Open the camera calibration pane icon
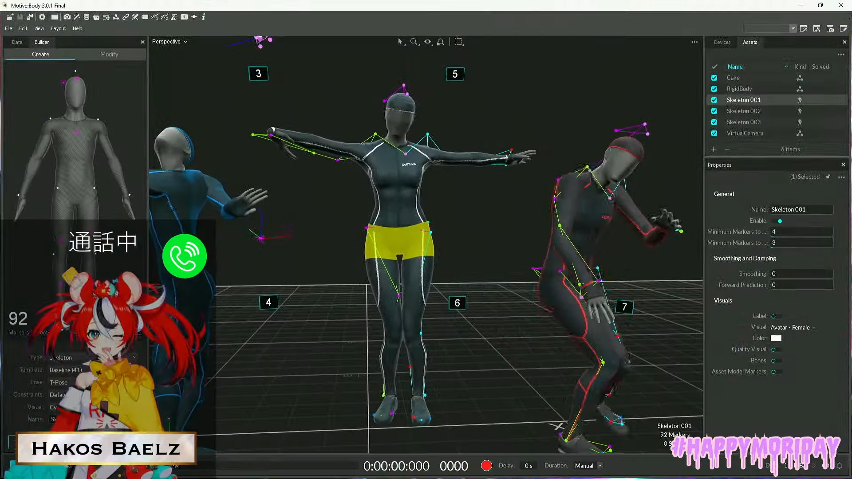 pos(67,17)
